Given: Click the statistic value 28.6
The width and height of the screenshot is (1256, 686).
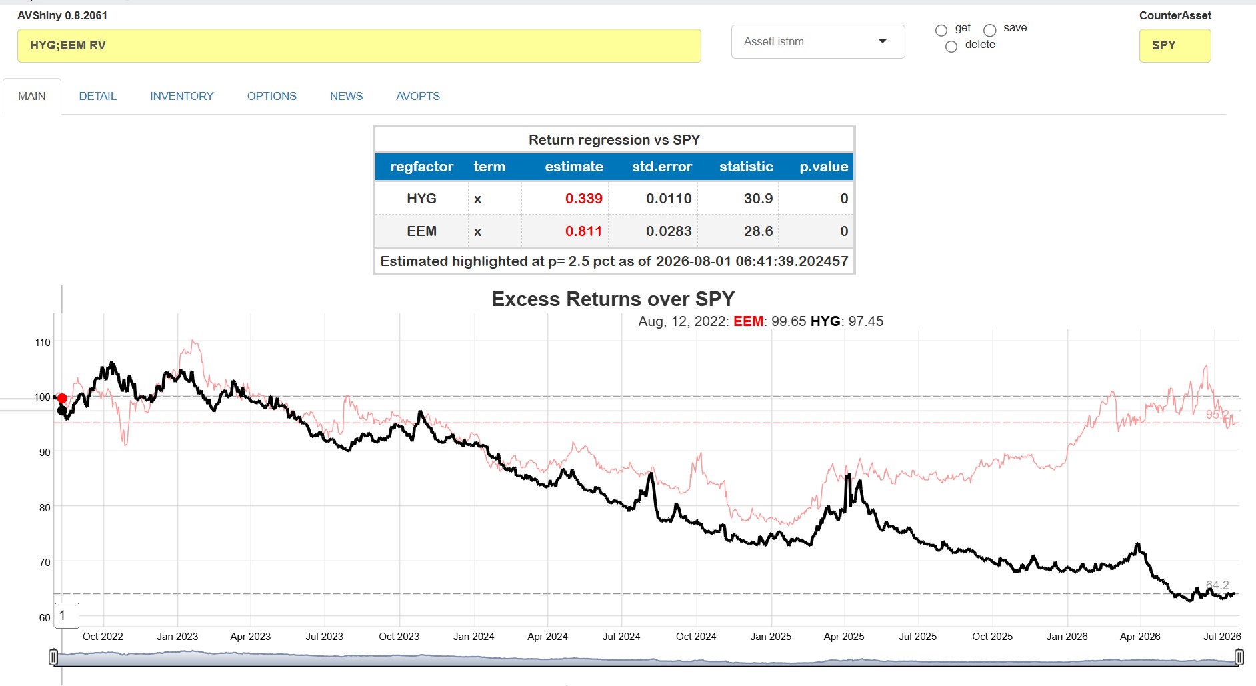Looking at the screenshot, I should click(759, 231).
